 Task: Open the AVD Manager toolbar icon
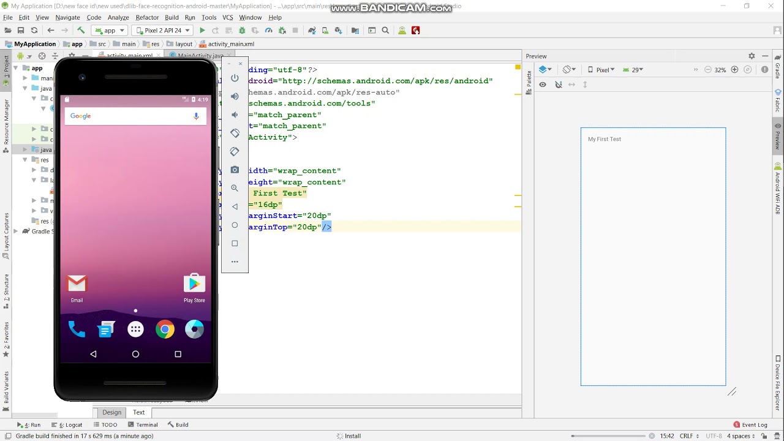[325, 30]
